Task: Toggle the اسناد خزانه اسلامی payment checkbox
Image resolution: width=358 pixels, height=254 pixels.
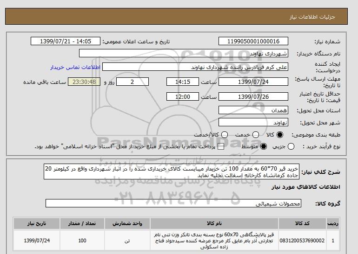Action: coord(221,147)
